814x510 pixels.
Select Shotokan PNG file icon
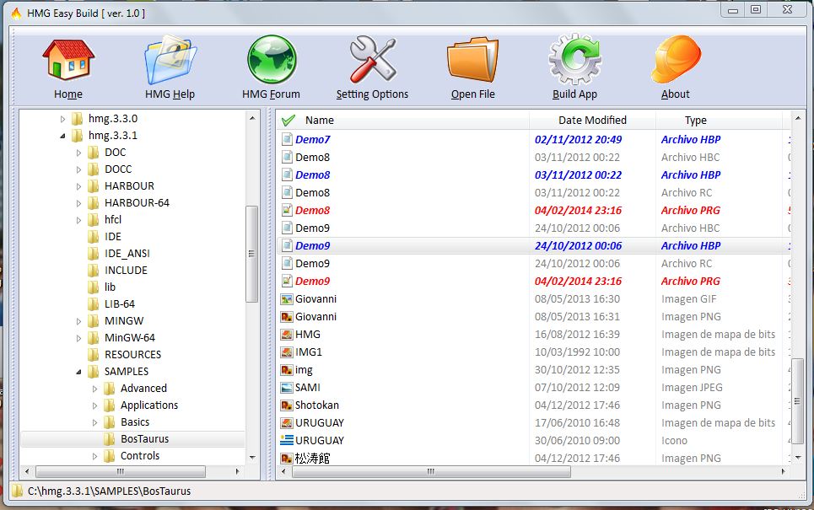tap(287, 405)
